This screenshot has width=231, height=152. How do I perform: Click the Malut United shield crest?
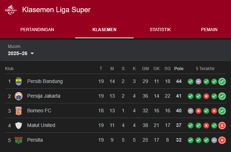(19, 125)
